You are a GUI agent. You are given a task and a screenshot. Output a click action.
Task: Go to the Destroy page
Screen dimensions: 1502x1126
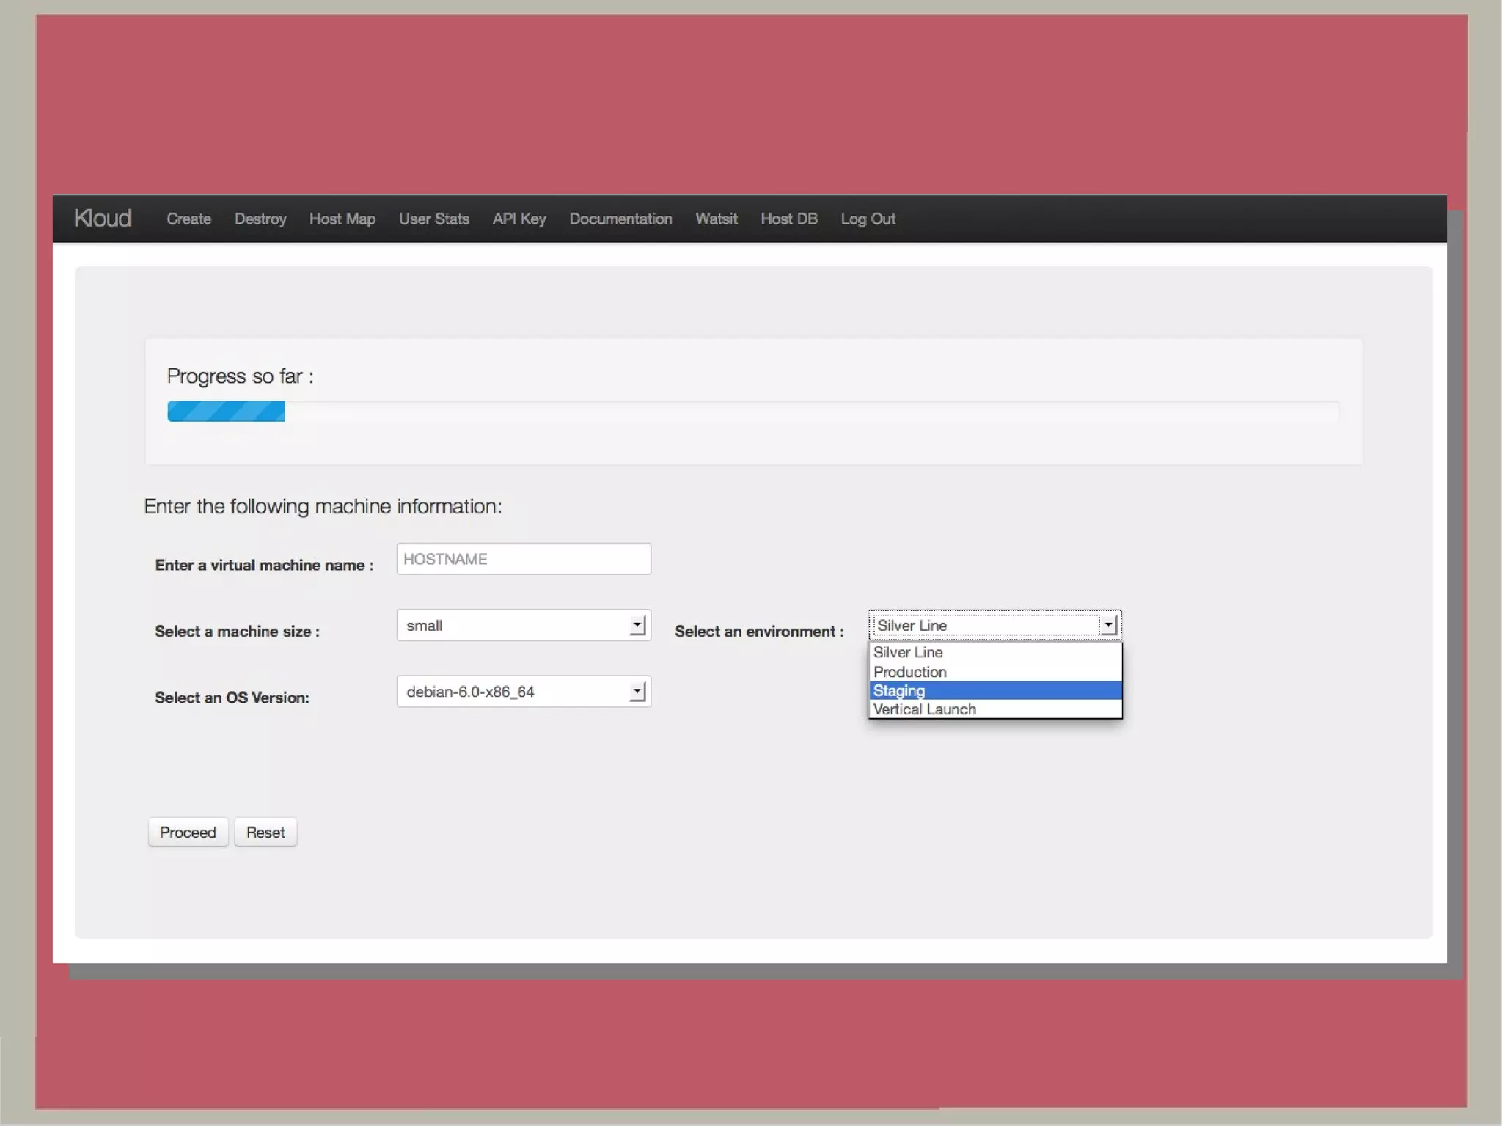[x=260, y=219]
